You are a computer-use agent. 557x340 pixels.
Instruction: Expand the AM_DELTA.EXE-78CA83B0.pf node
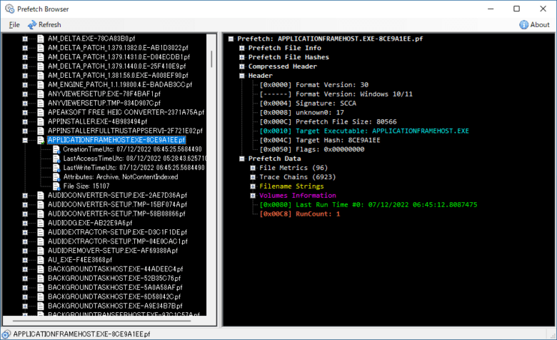25,39
